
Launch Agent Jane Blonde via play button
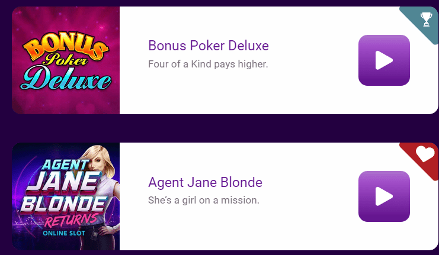click(384, 196)
